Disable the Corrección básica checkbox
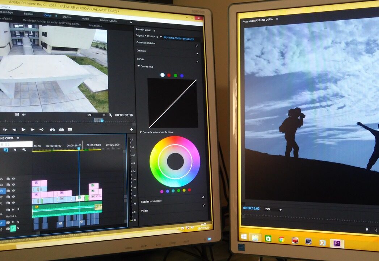This screenshot has height=261, width=379. point(197,46)
